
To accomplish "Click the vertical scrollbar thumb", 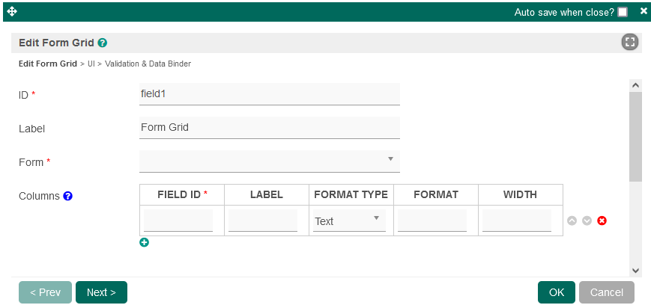I will [x=635, y=137].
